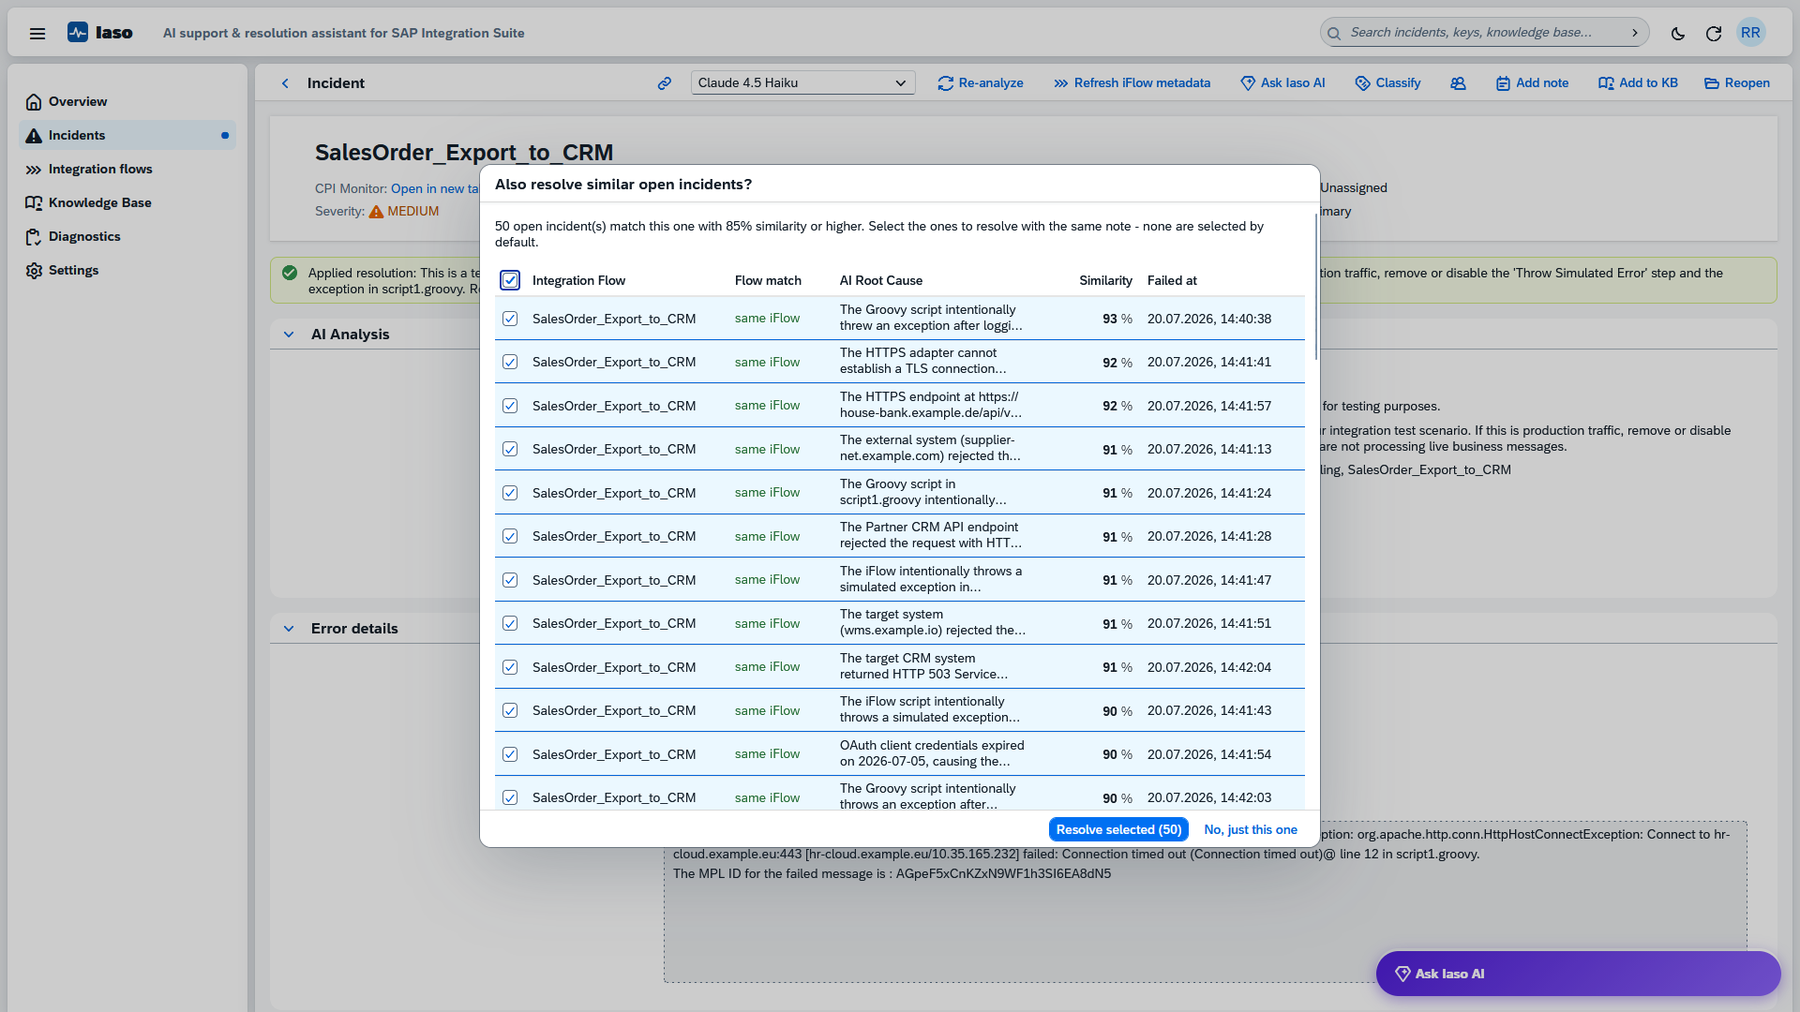Uncheck the incident failed at 14:41:54
1800x1012 pixels.
tap(510, 754)
